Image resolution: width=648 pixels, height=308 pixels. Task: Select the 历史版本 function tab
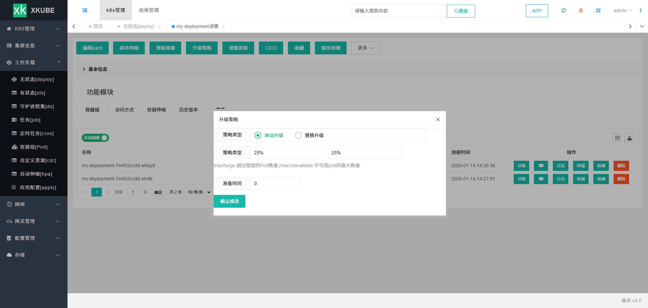tap(188, 110)
